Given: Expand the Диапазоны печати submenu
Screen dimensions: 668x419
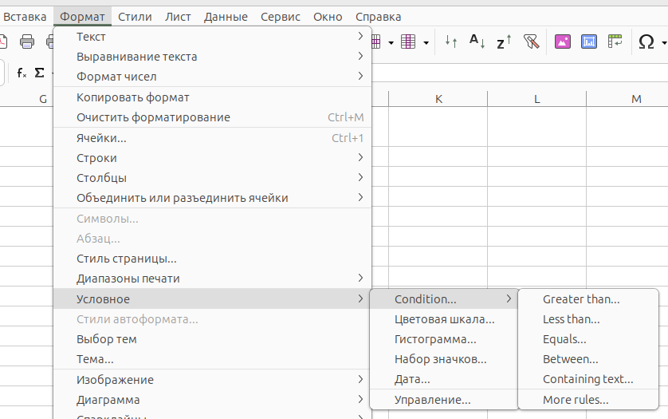Looking at the screenshot, I should tap(213, 279).
